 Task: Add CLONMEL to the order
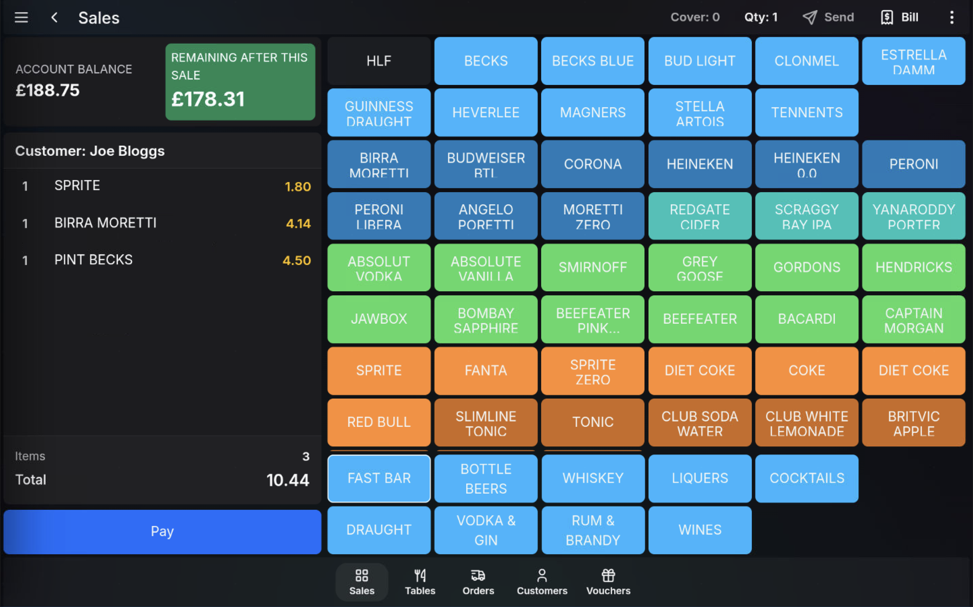[807, 61]
